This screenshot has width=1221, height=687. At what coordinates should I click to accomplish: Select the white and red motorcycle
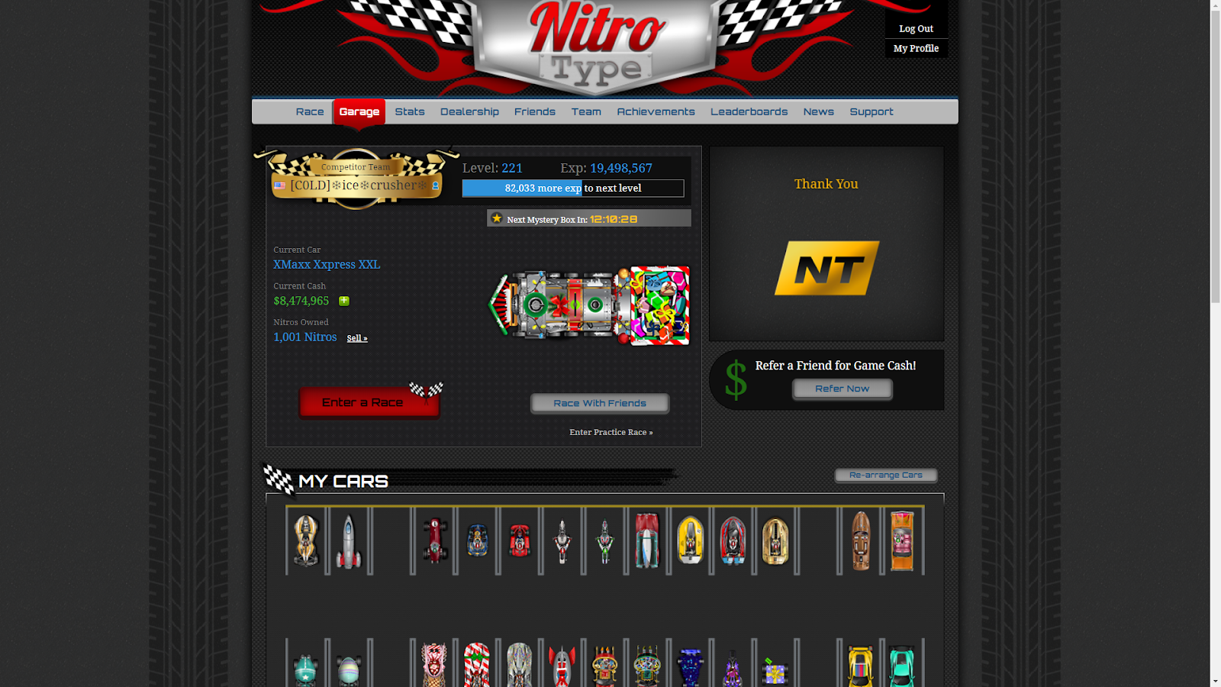(x=562, y=541)
